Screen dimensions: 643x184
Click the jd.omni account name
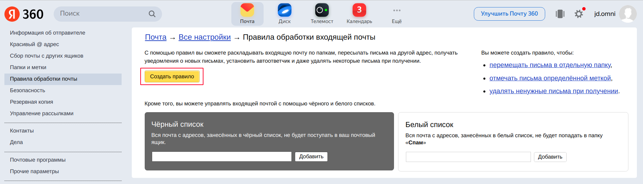click(x=605, y=14)
